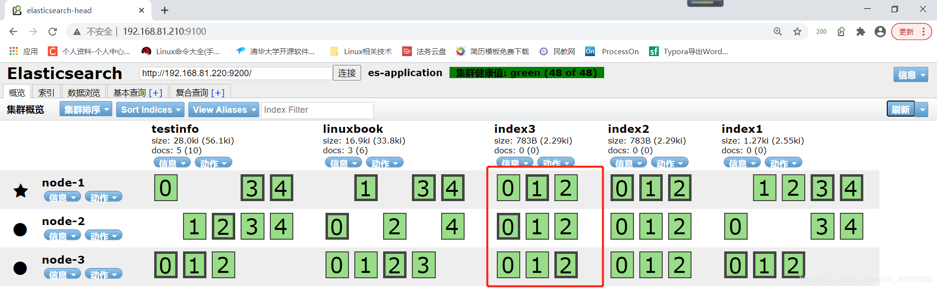Go back to previous page
The height and width of the screenshot is (288, 937).
(x=13, y=32)
